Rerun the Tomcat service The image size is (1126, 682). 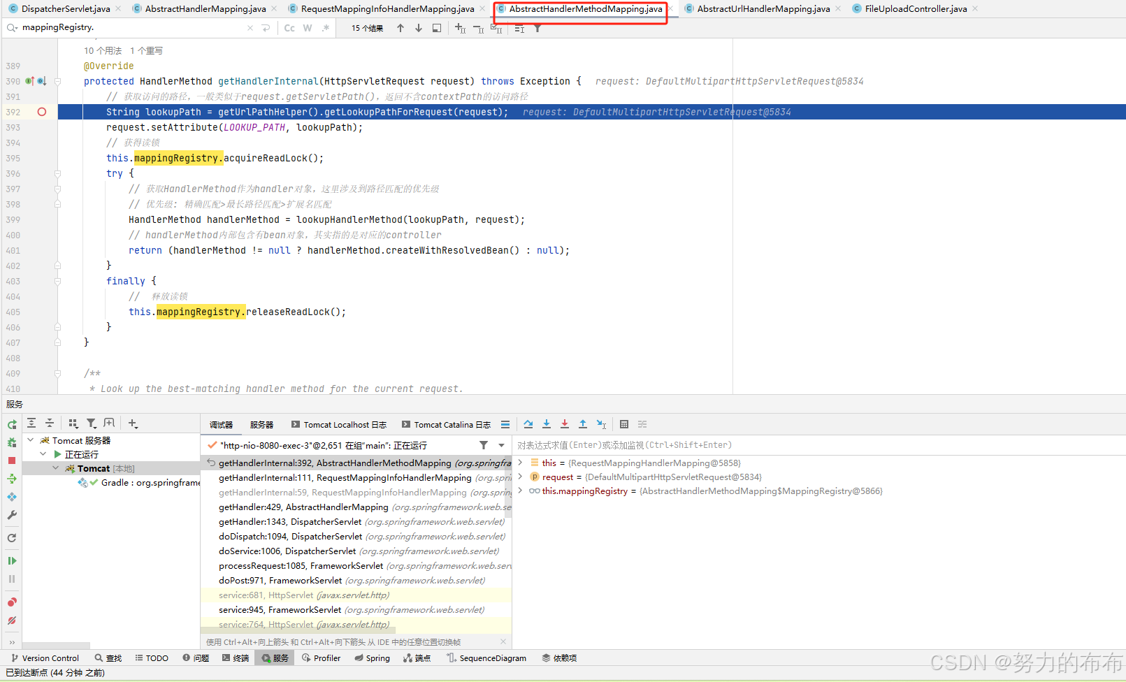click(x=12, y=424)
